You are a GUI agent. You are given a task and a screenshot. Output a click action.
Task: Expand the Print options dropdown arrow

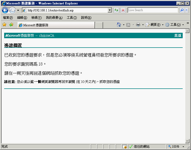143,25
